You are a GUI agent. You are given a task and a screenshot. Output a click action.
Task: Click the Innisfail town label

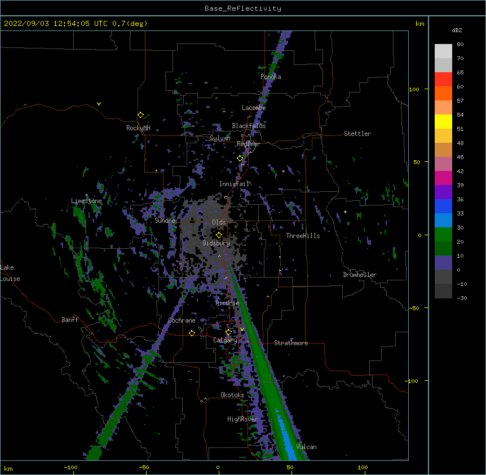(x=234, y=184)
